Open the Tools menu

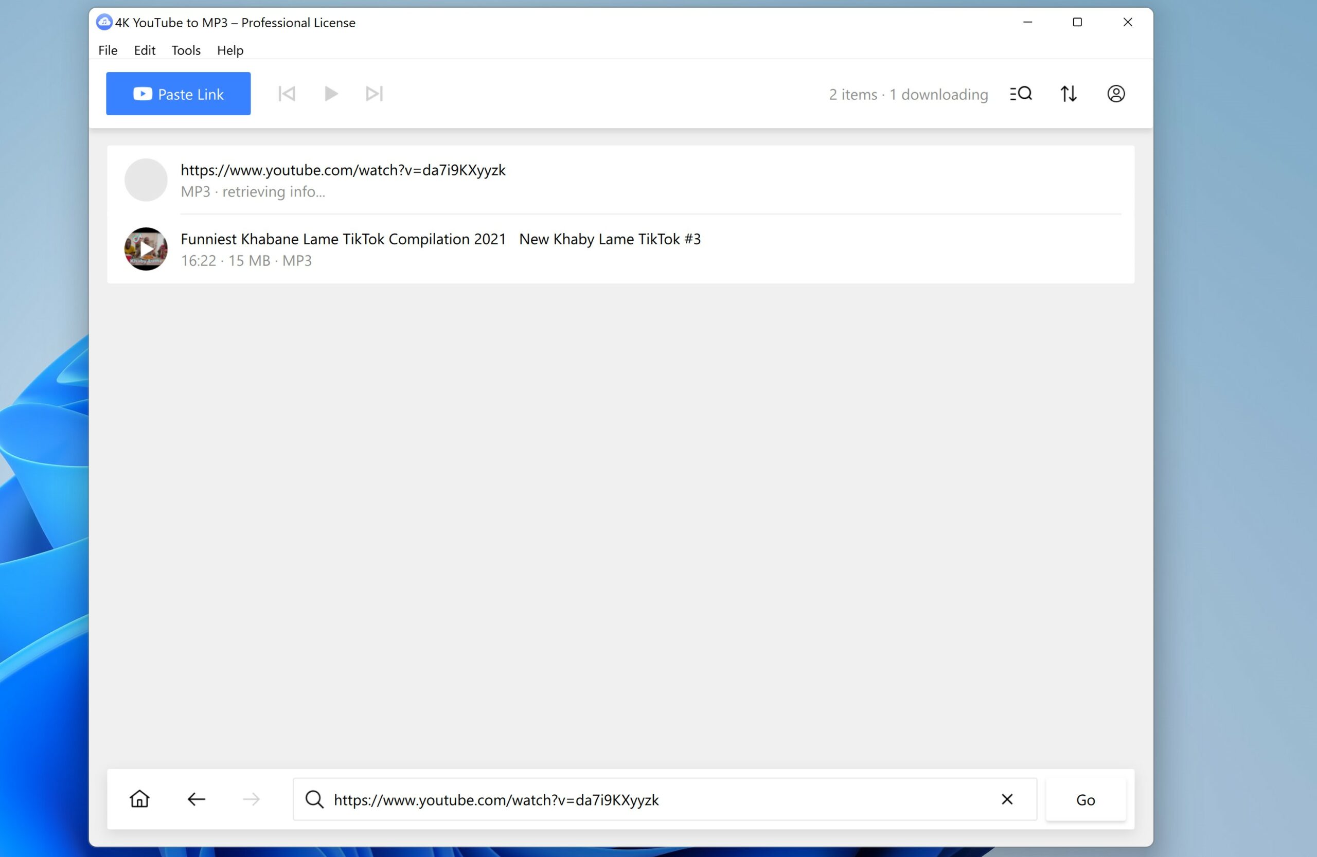[x=186, y=50]
